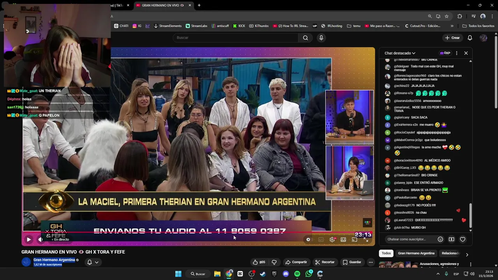Mute the video player volume
The image size is (498, 280).
40,240
